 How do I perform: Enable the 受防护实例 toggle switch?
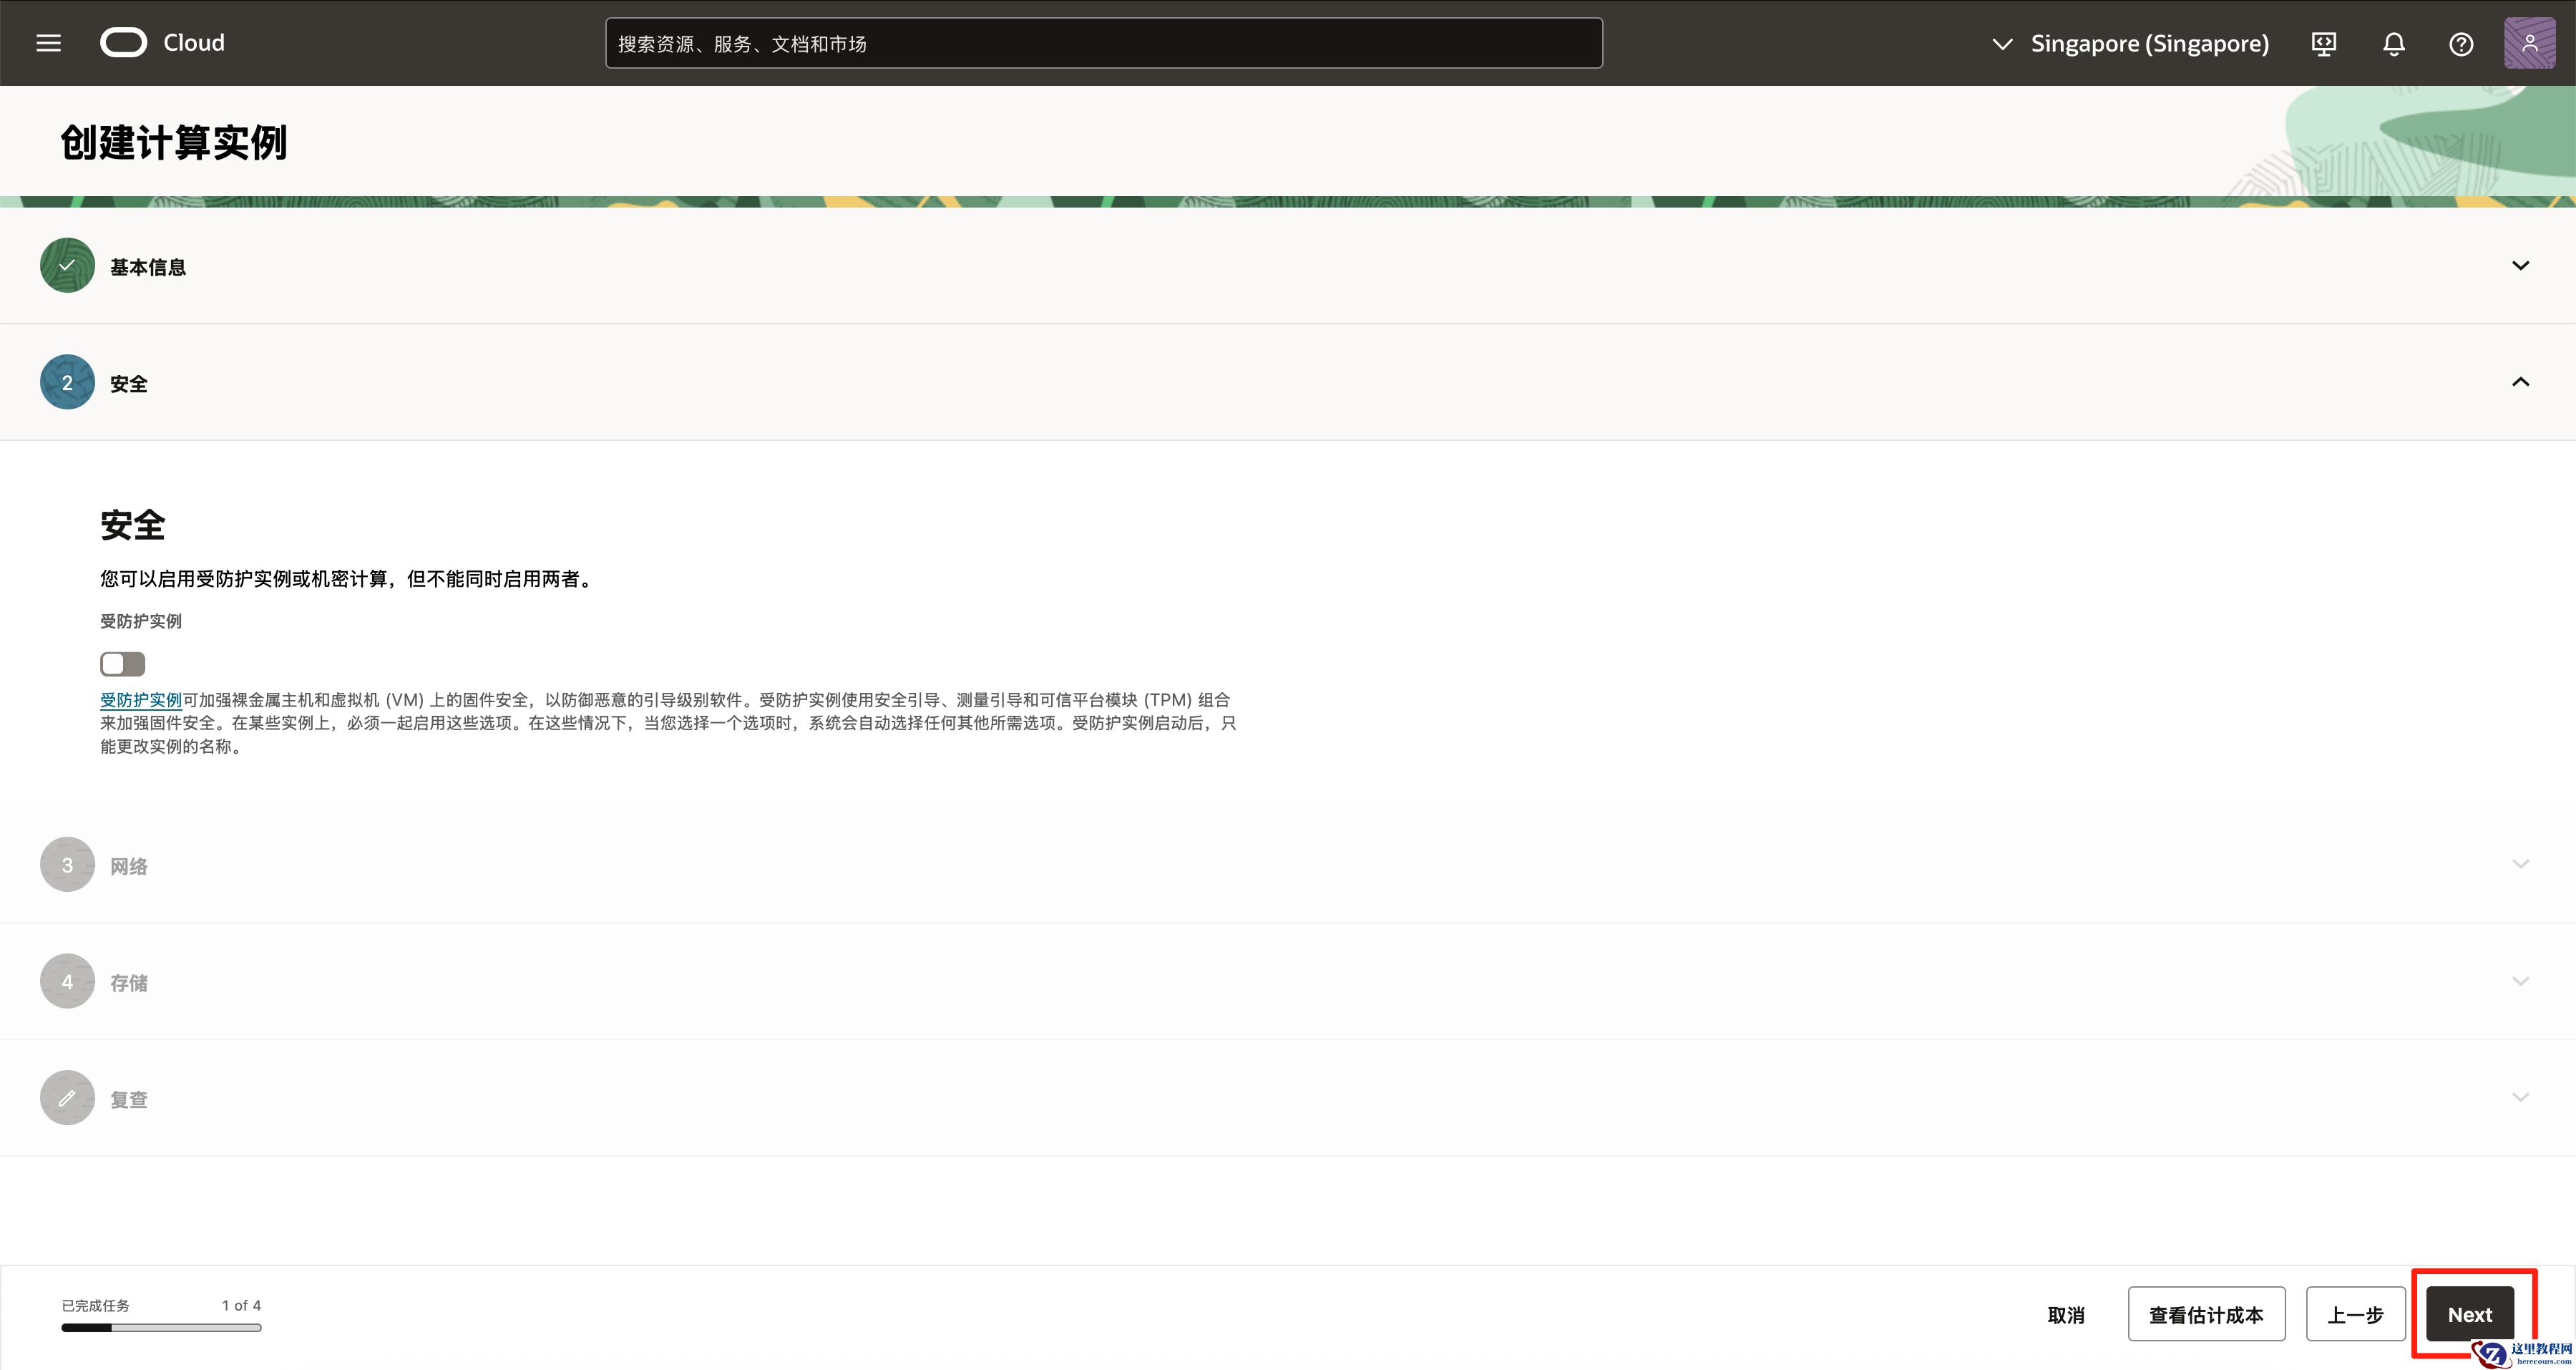pos(122,664)
